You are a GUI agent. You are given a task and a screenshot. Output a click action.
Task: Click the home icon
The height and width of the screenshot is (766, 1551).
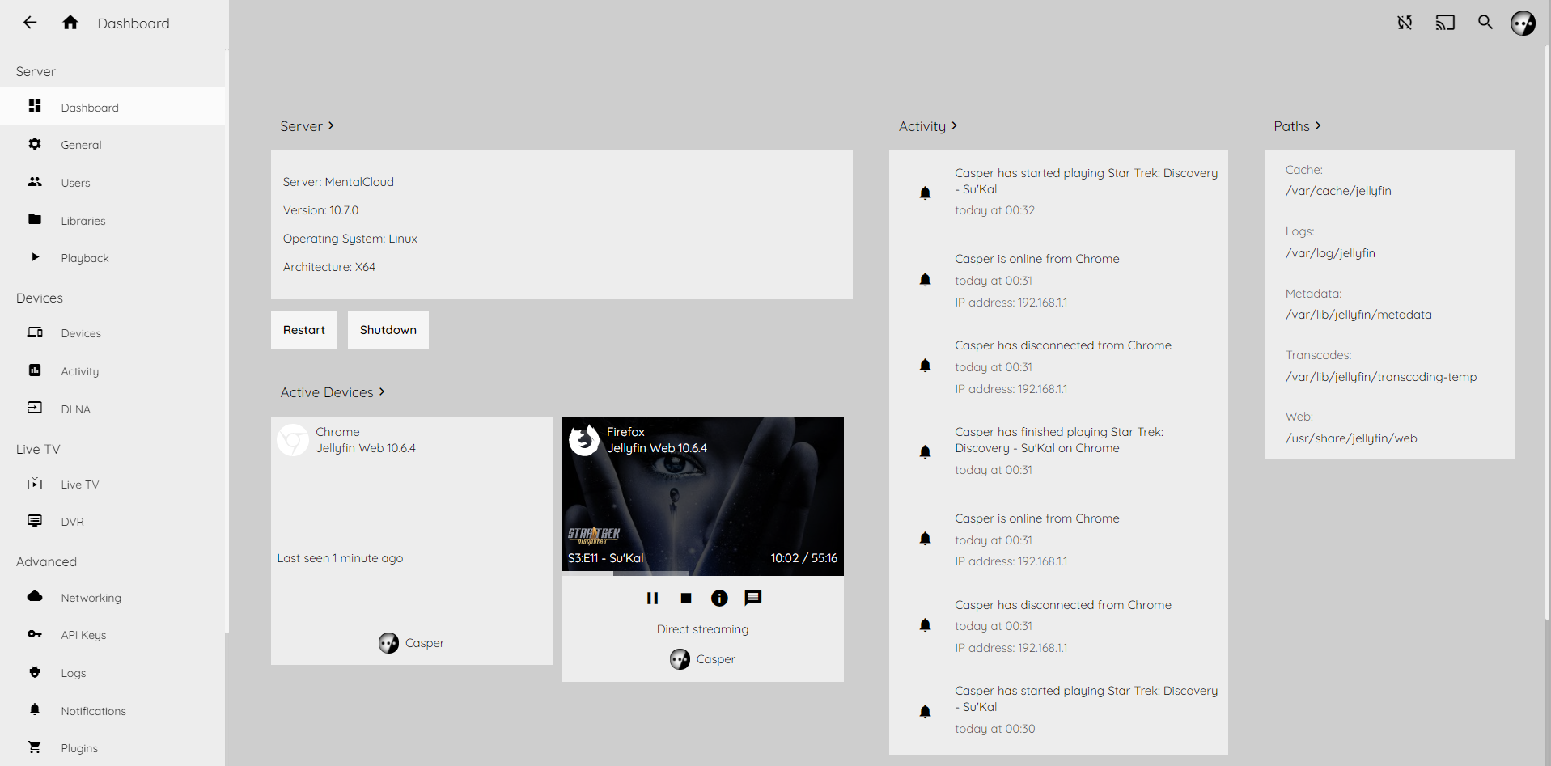point(70,23)
